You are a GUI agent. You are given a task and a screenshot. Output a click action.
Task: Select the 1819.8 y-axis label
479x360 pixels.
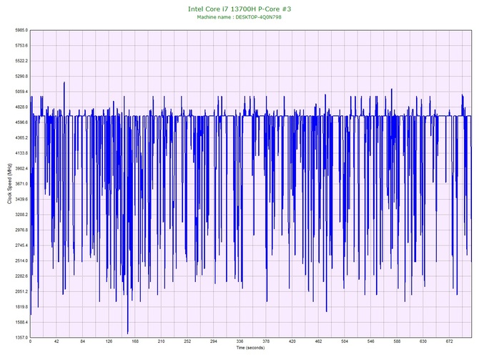pos(21,307)
